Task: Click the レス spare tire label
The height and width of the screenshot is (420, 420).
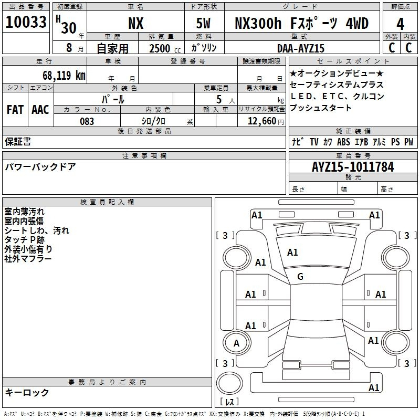Action: [229, 401]
